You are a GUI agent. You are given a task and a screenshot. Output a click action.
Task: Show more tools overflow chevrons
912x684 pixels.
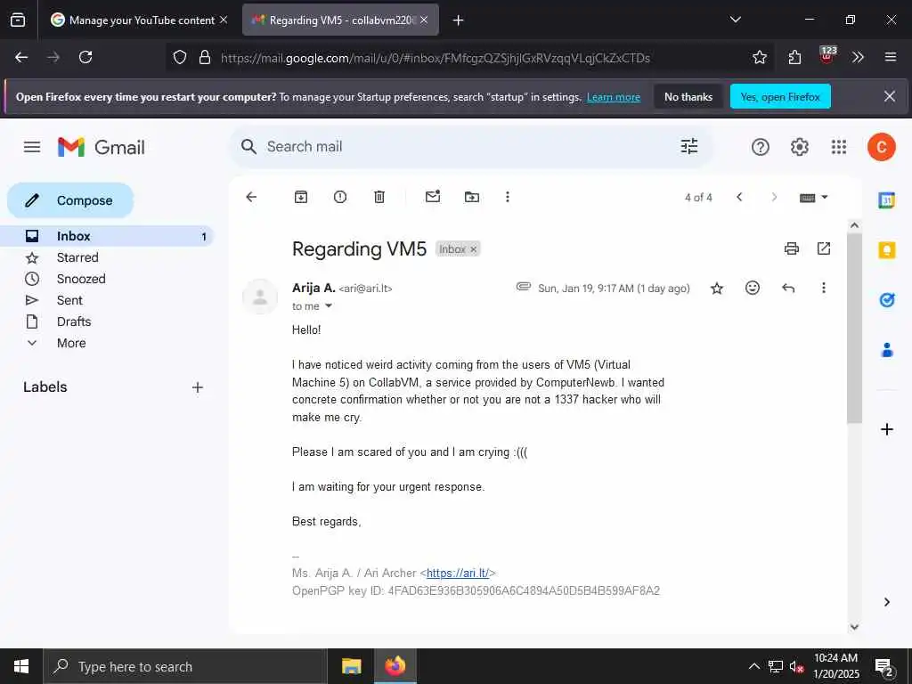858,58
